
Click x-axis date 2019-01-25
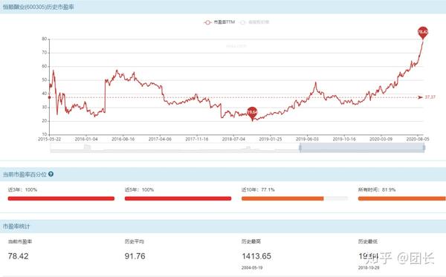(271, 139)
